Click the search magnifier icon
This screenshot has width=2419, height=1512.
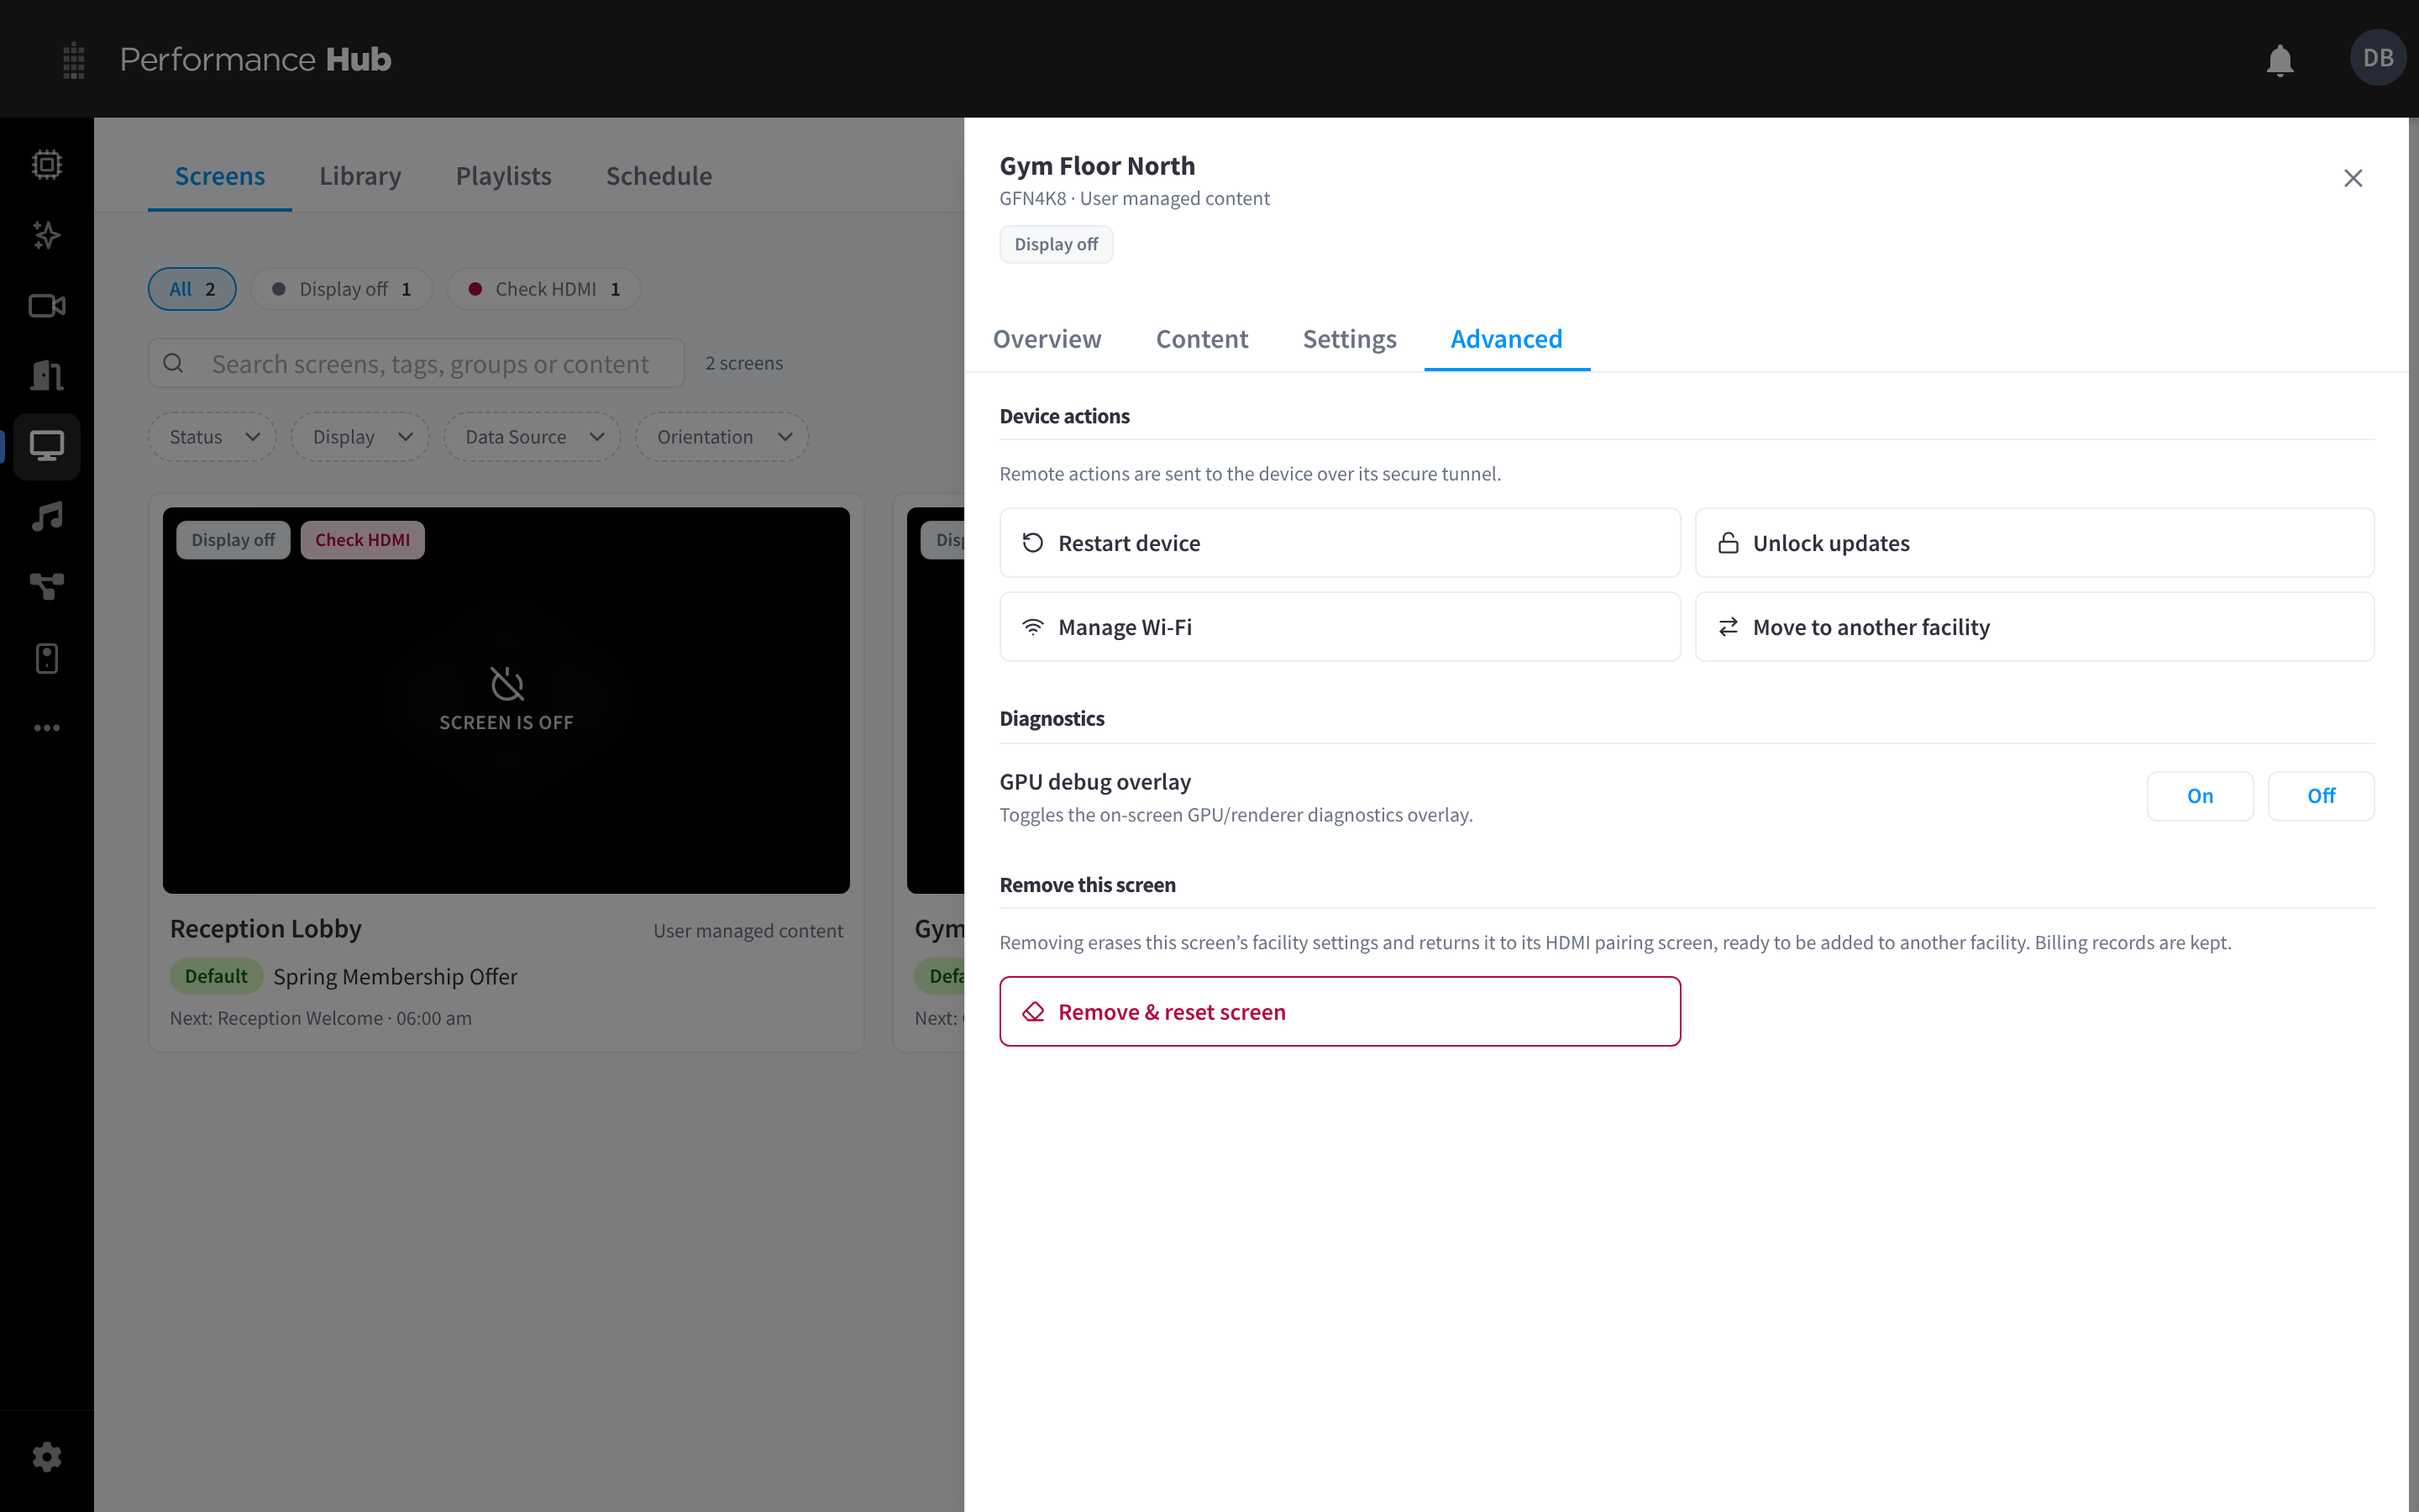pyautogui.click(x=173, y=363)
